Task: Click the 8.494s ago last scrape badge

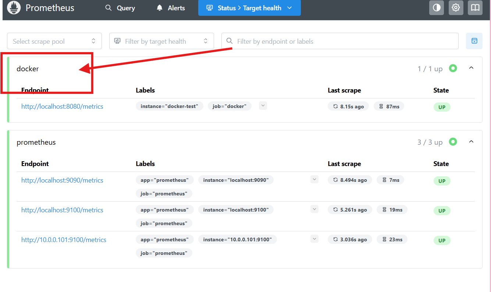Action: point(350,180)
